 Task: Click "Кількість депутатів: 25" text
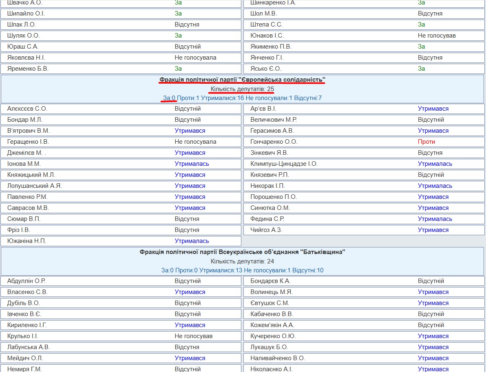pos(242,89)
